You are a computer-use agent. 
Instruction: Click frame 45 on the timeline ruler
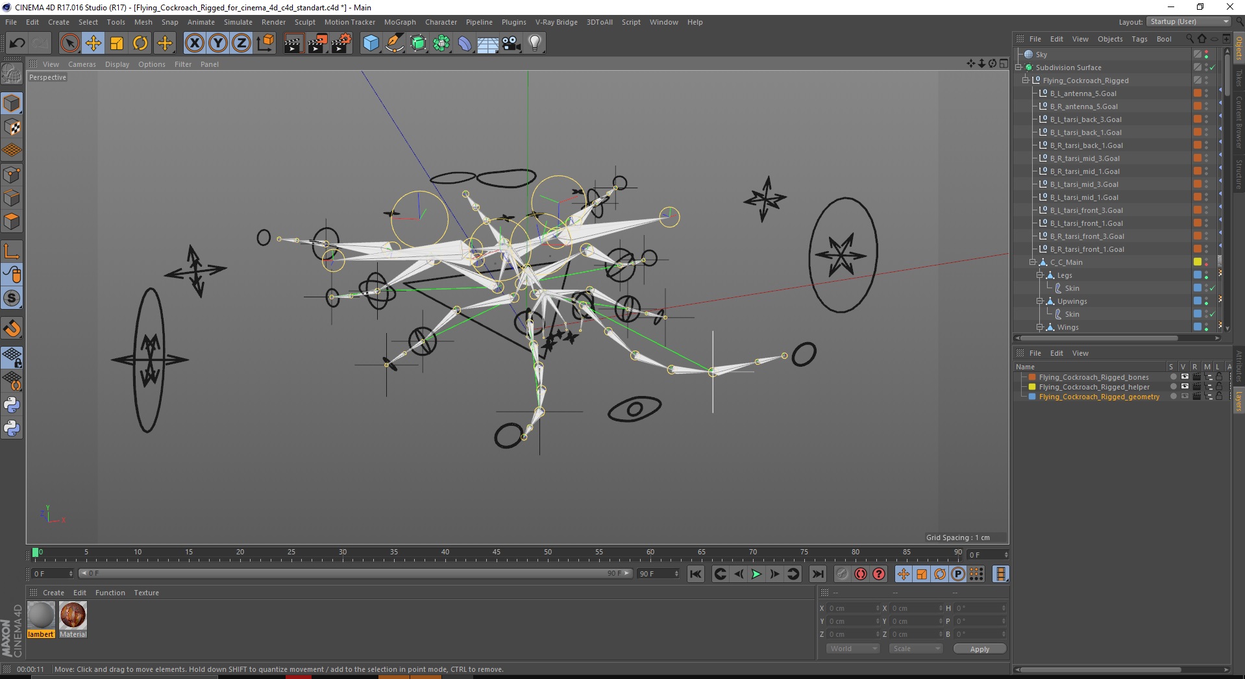[x=497, y=553]
